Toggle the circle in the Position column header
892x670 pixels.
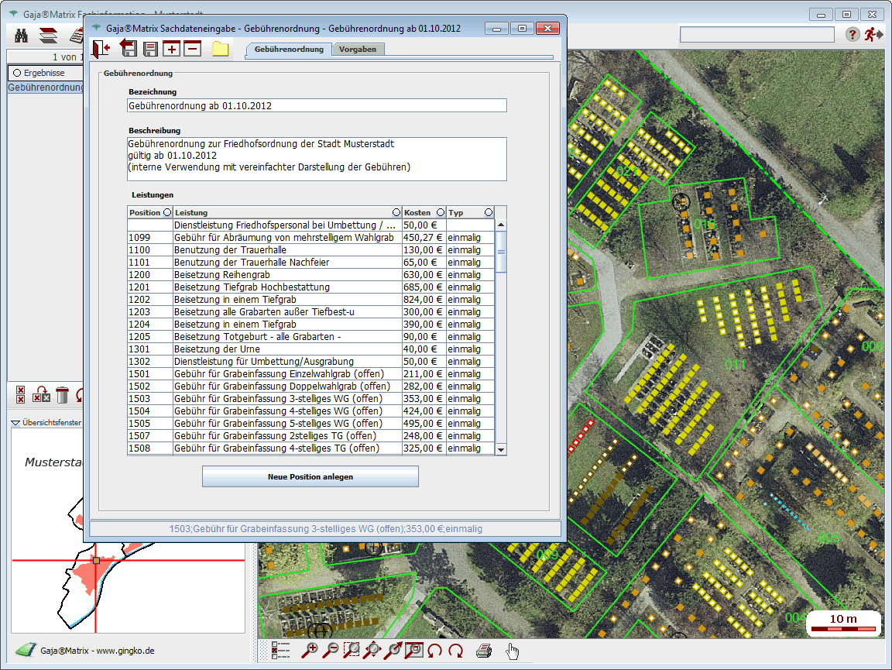pos(166,212)
